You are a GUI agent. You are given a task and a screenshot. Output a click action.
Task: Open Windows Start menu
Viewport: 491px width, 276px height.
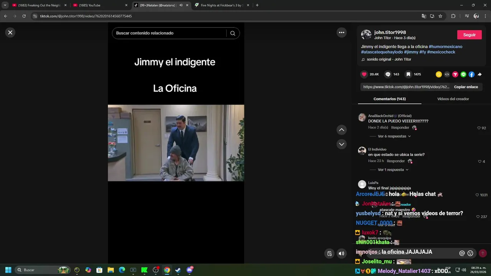tap(8, 270)
